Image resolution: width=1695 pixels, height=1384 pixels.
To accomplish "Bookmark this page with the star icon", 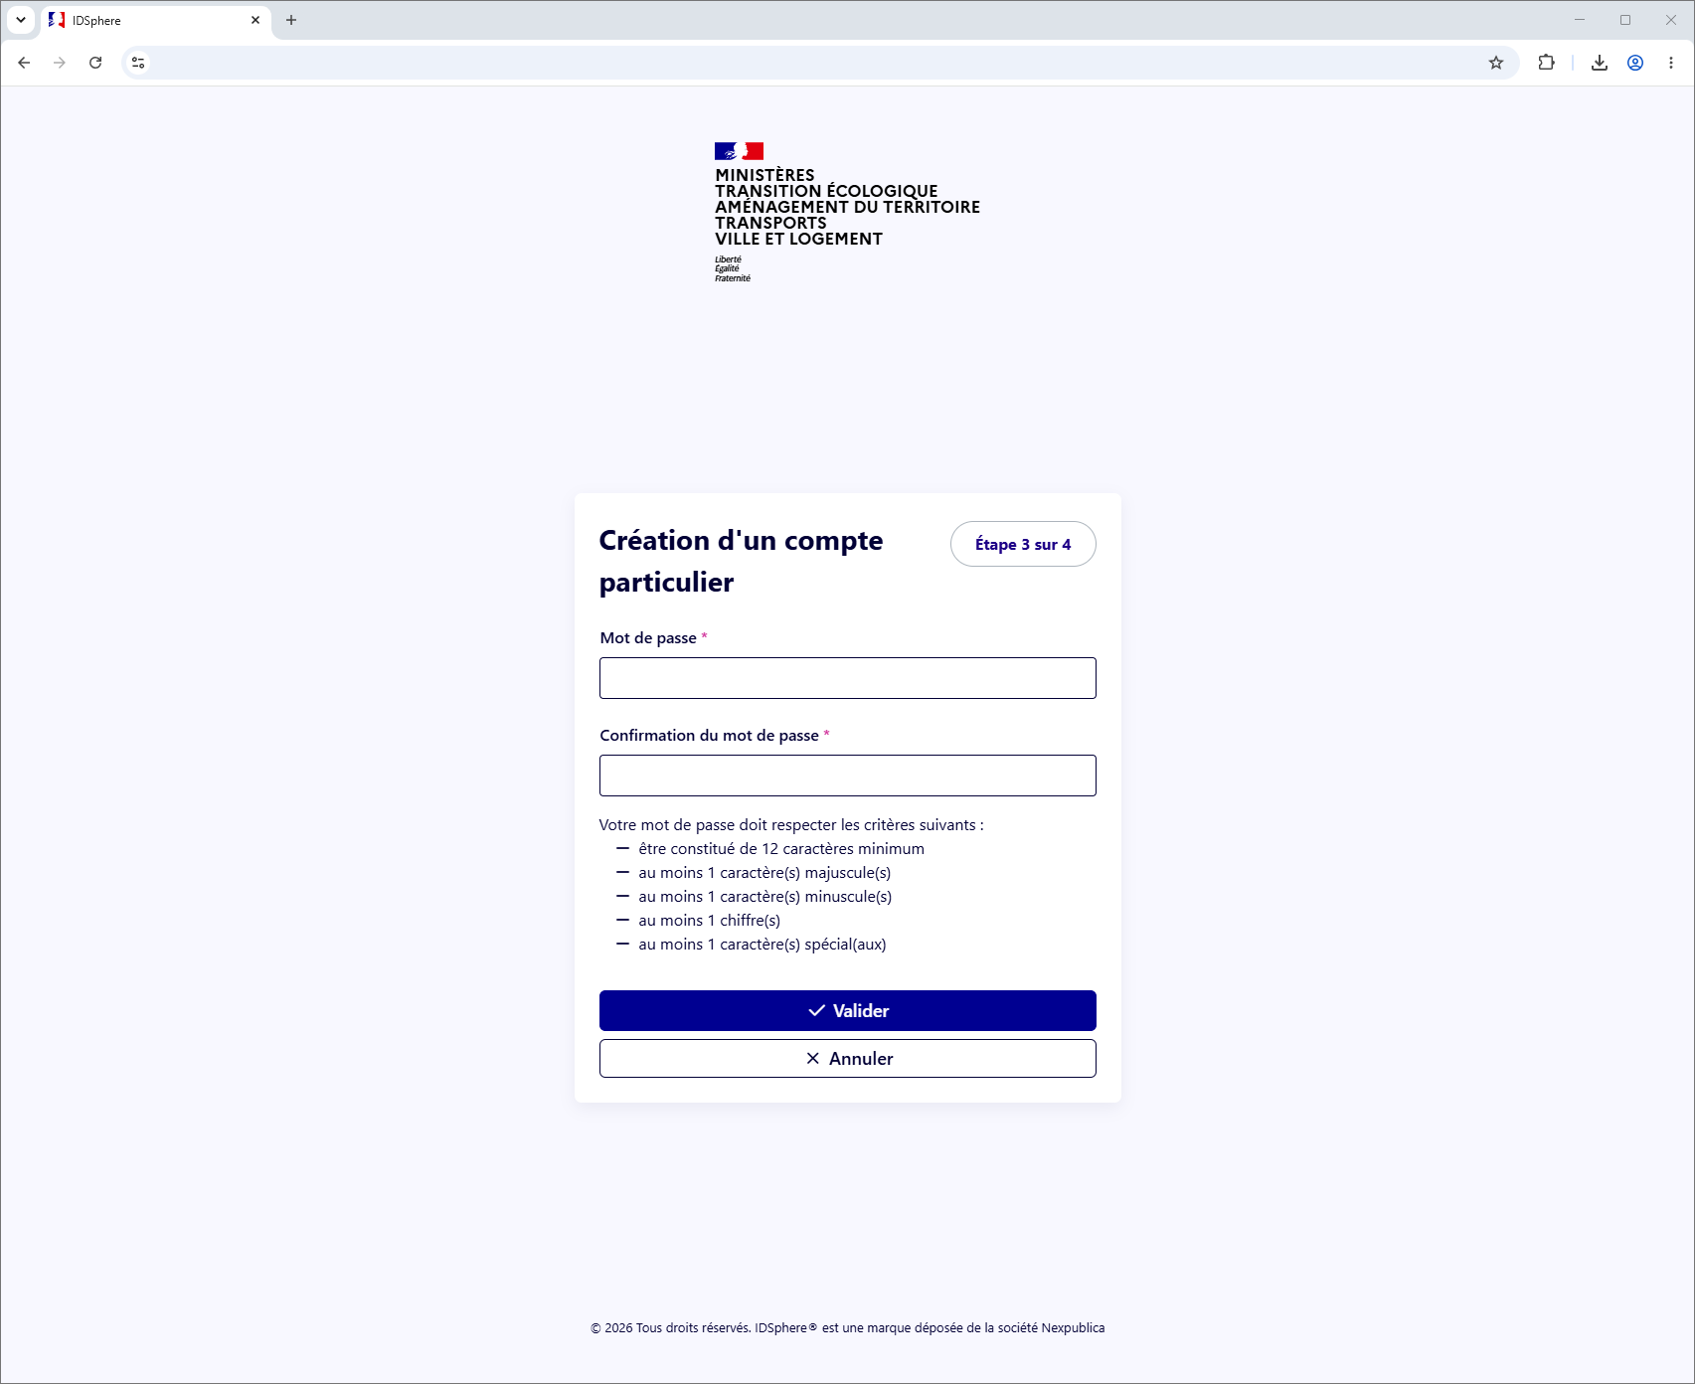I will tap(1496, 63).
